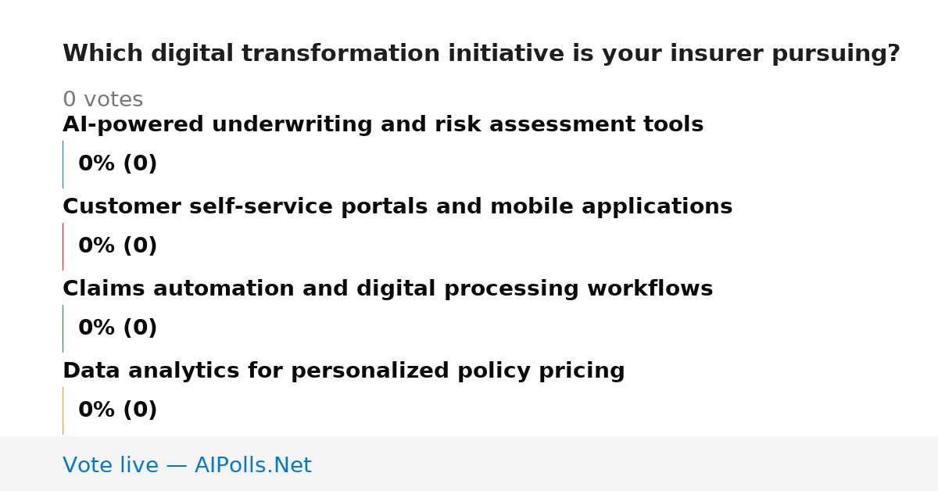Click the 0% (0) result under Claims automation
938x491 pixels.
(x=118, y=328)
